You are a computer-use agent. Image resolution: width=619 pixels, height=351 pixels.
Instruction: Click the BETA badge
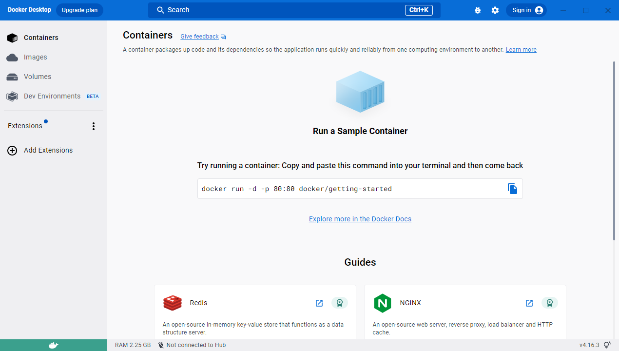click(93, 97)
